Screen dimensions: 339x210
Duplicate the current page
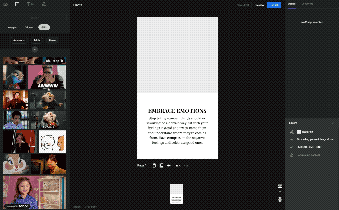click(161, 165)
